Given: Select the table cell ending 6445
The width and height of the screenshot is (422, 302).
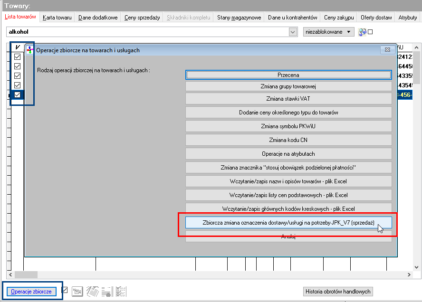Looking at the screenshot, I should (x=405, y=66).
